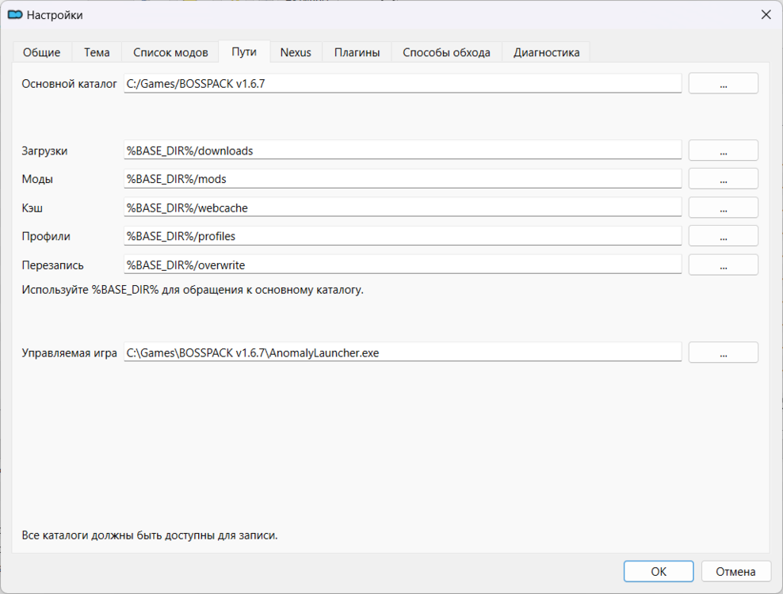Click the Управляемая игра path field

click(x=403, y=353)
